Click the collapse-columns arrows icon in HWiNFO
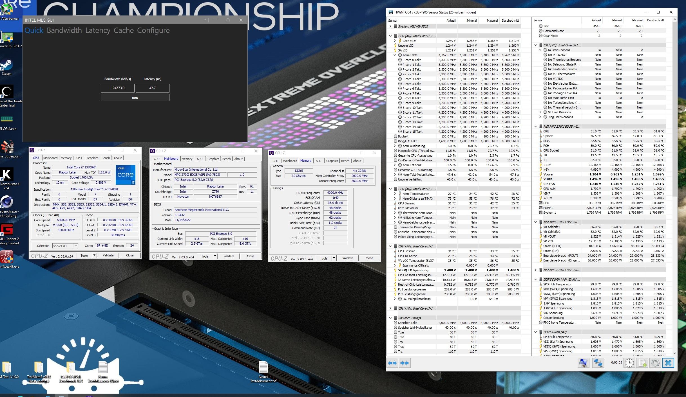The width and height of the screenshot is (686, 397). (x=405, y=363)
